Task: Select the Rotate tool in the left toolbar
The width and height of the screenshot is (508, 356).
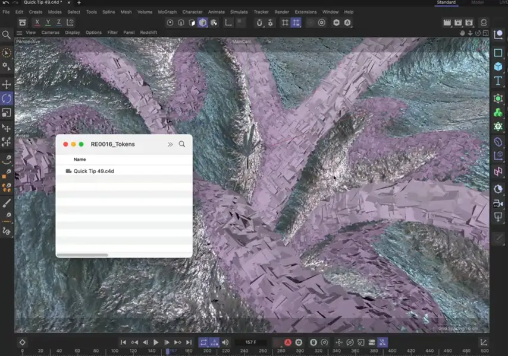Action: click(7, 97)
